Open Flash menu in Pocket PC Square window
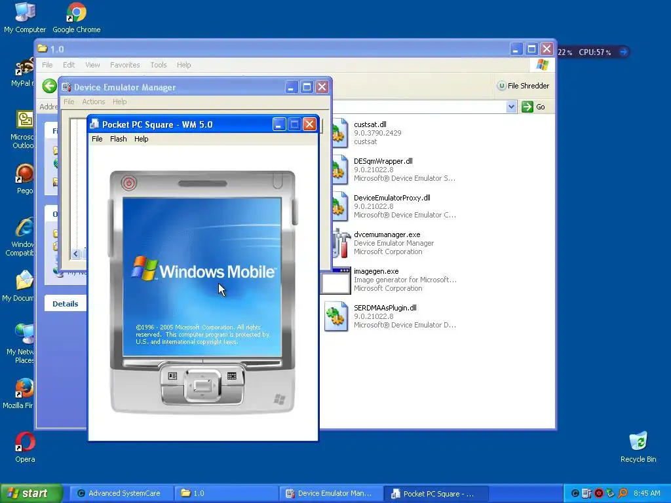The height and width of the screenshot is (503, 671). click(119, 139)
